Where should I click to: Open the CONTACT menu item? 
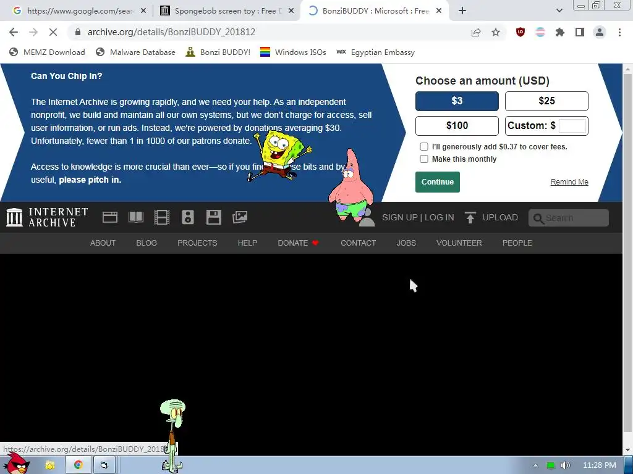[x=359, y=243]
